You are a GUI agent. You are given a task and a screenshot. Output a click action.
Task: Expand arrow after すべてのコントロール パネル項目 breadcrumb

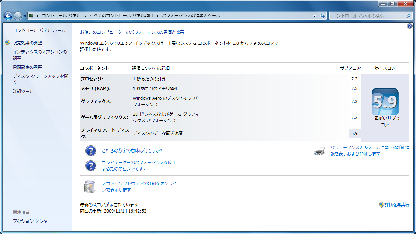(157, 16)
